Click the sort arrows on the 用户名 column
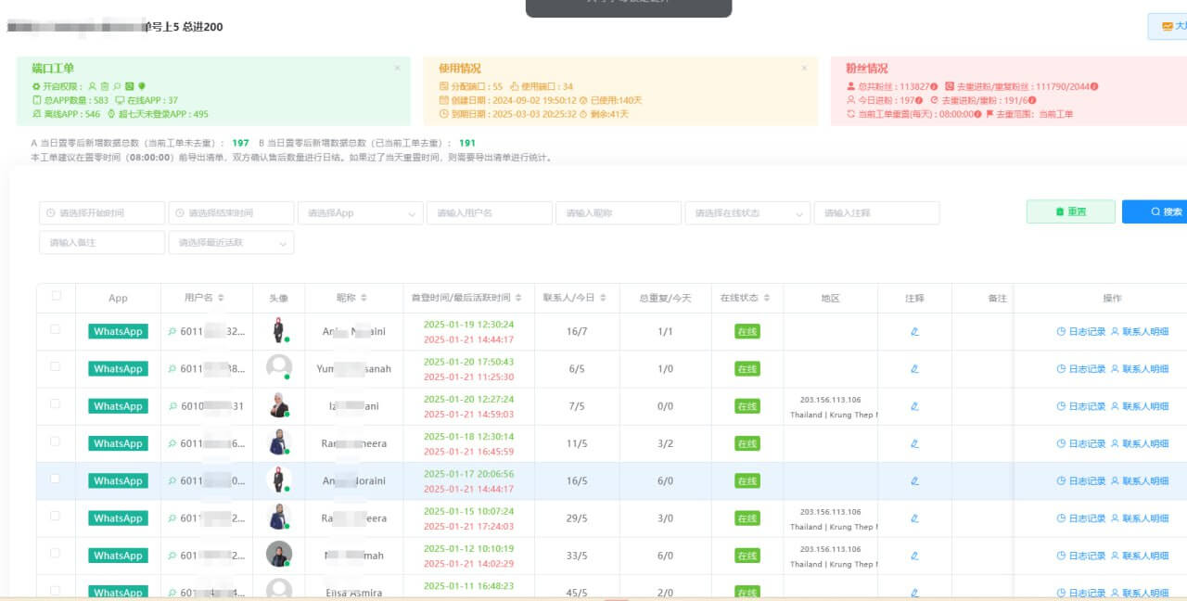The image size is (1187, 601). (x=221, y=298)
